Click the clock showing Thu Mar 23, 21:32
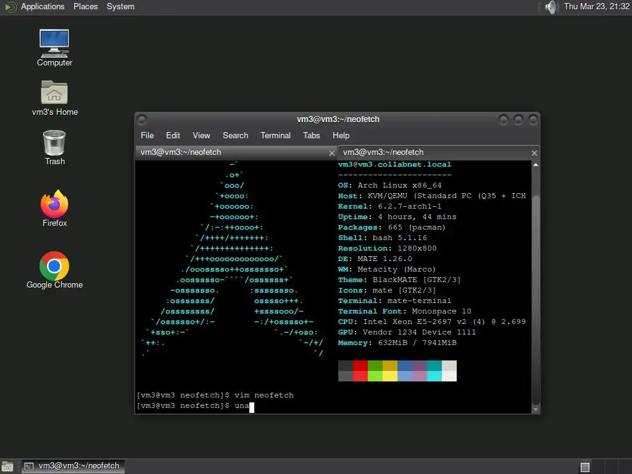 pos(597,6)
